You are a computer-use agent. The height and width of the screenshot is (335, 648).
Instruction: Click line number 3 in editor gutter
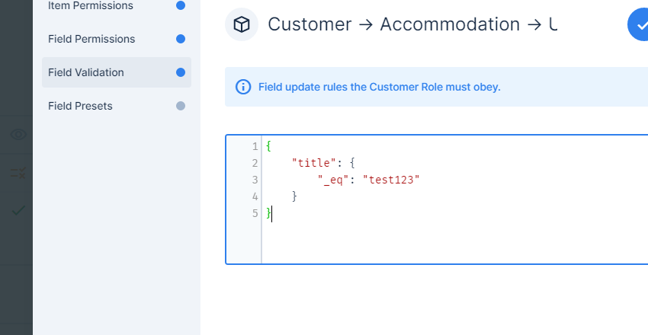(x=255, y=180)
